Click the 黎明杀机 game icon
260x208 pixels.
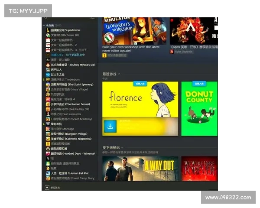tap(48, 124)
